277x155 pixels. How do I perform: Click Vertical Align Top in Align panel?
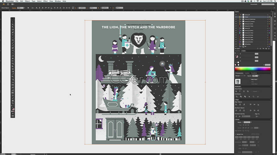click(251, 104)
